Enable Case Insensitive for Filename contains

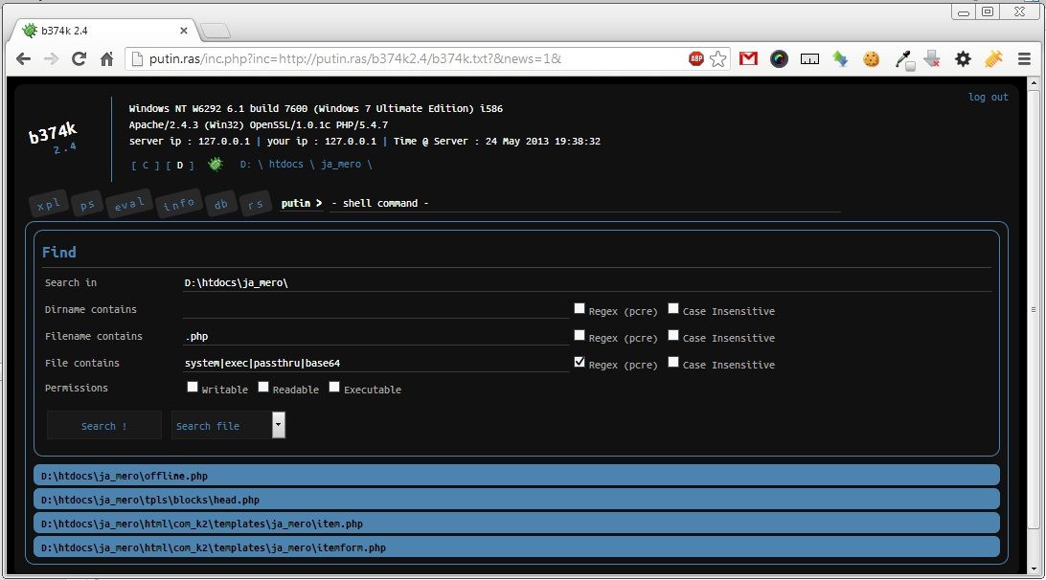[673, 335]
